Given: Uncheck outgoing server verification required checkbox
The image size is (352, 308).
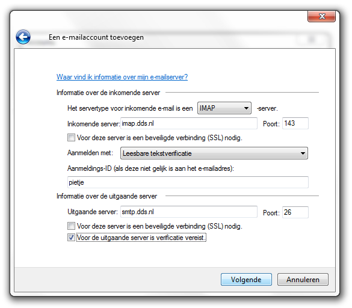Looking at the screenshot, I should (71, 237).
